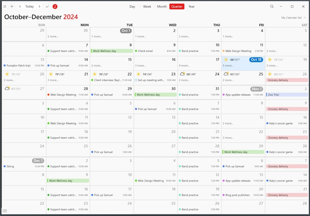Open search with the magnifier icon
Screen dimensions: 310x216
click(x=272, y=6)
